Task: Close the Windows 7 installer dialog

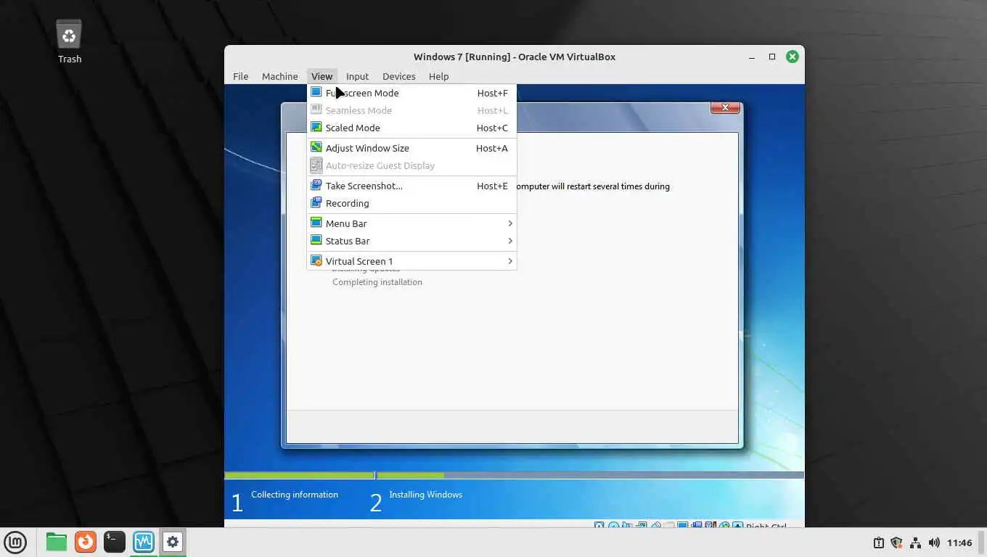Action: 725,107
